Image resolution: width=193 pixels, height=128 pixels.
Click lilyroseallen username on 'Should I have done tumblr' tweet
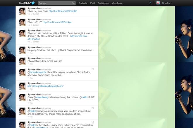pyautogui.click(x=34, y=58)
